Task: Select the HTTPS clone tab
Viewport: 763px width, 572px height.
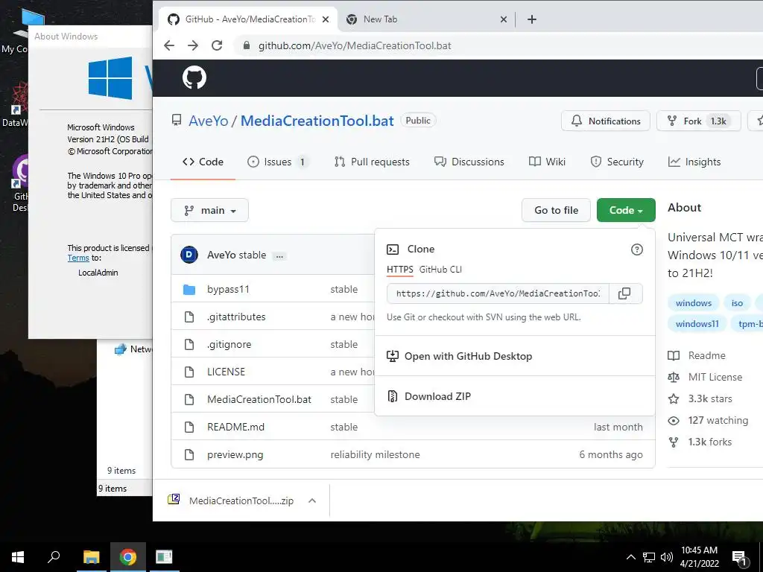Action: click(x=399, y=270)
